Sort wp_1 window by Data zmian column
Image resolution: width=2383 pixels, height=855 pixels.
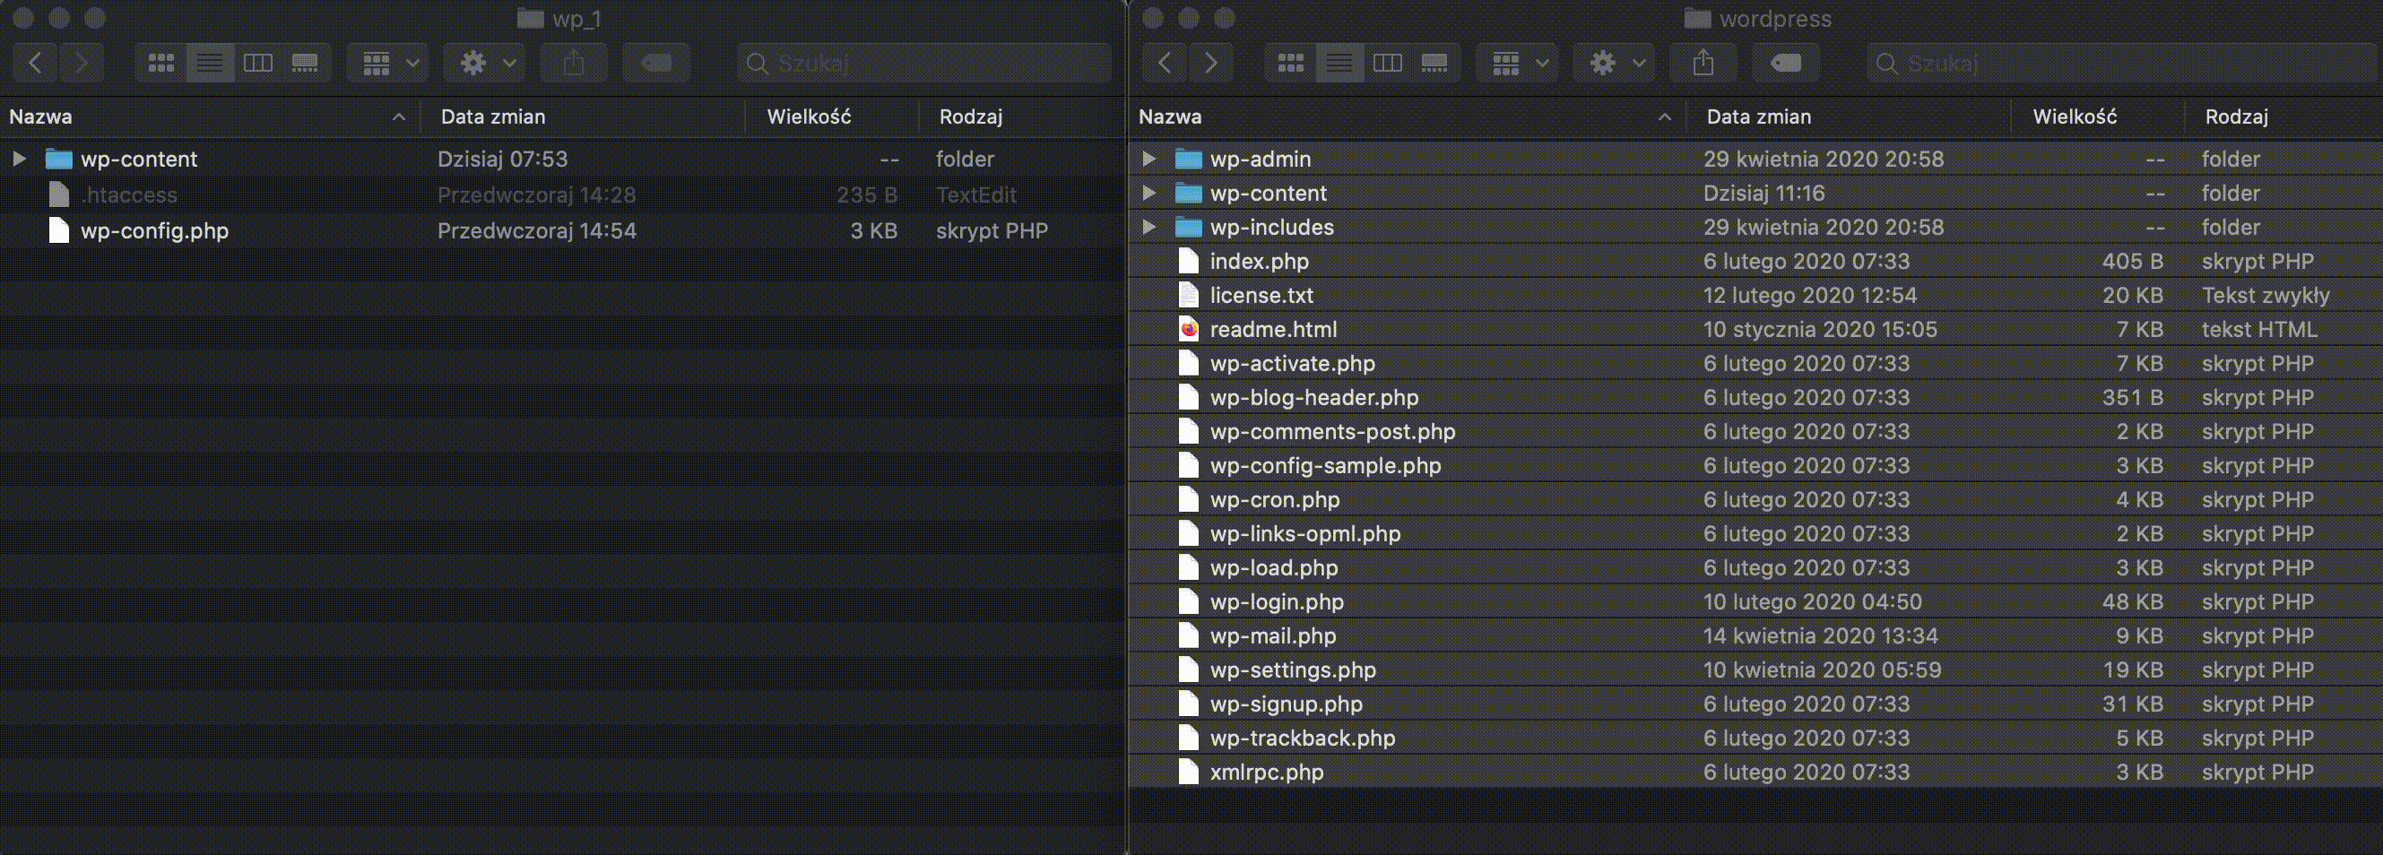[583, 117]
